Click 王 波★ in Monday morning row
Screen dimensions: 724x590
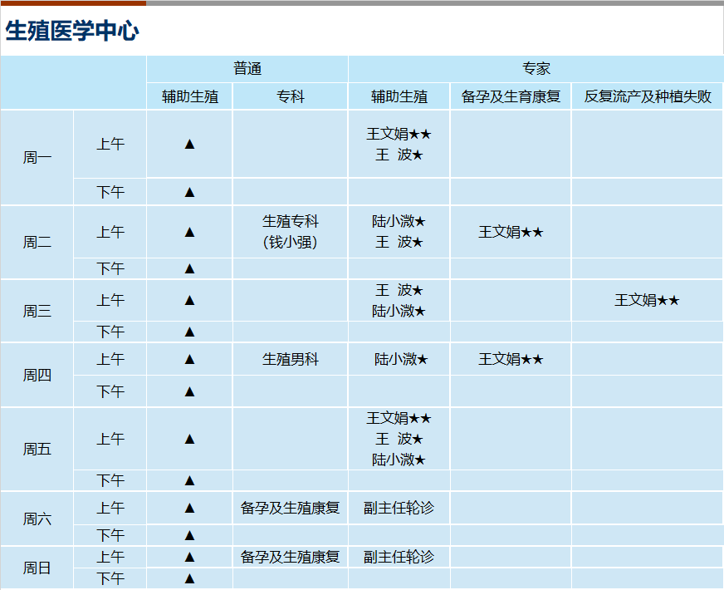[399, 155]
